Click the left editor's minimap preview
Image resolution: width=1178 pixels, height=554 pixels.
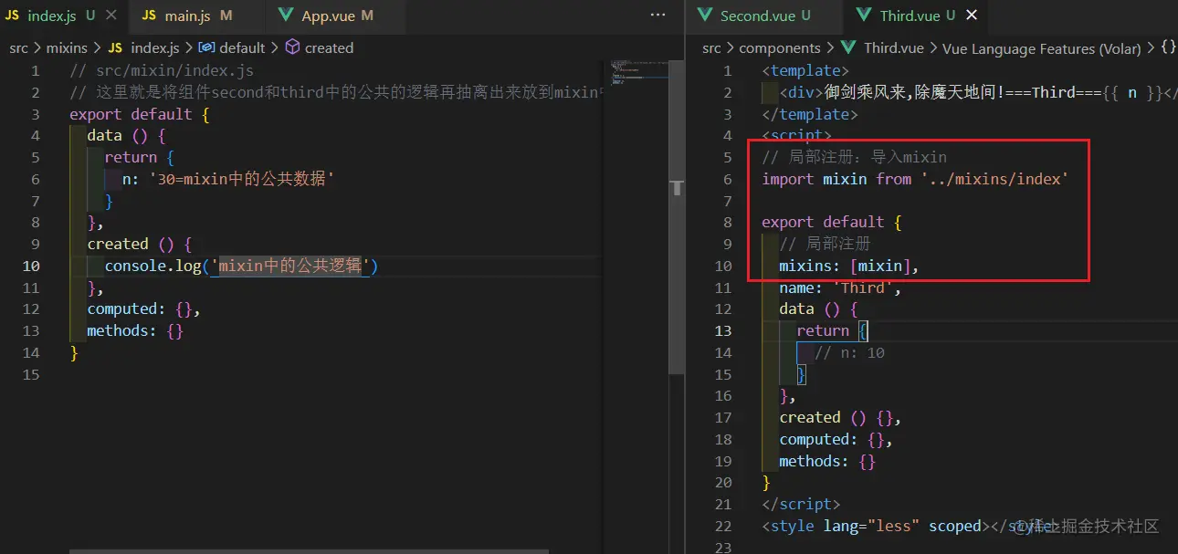point(637,73)
